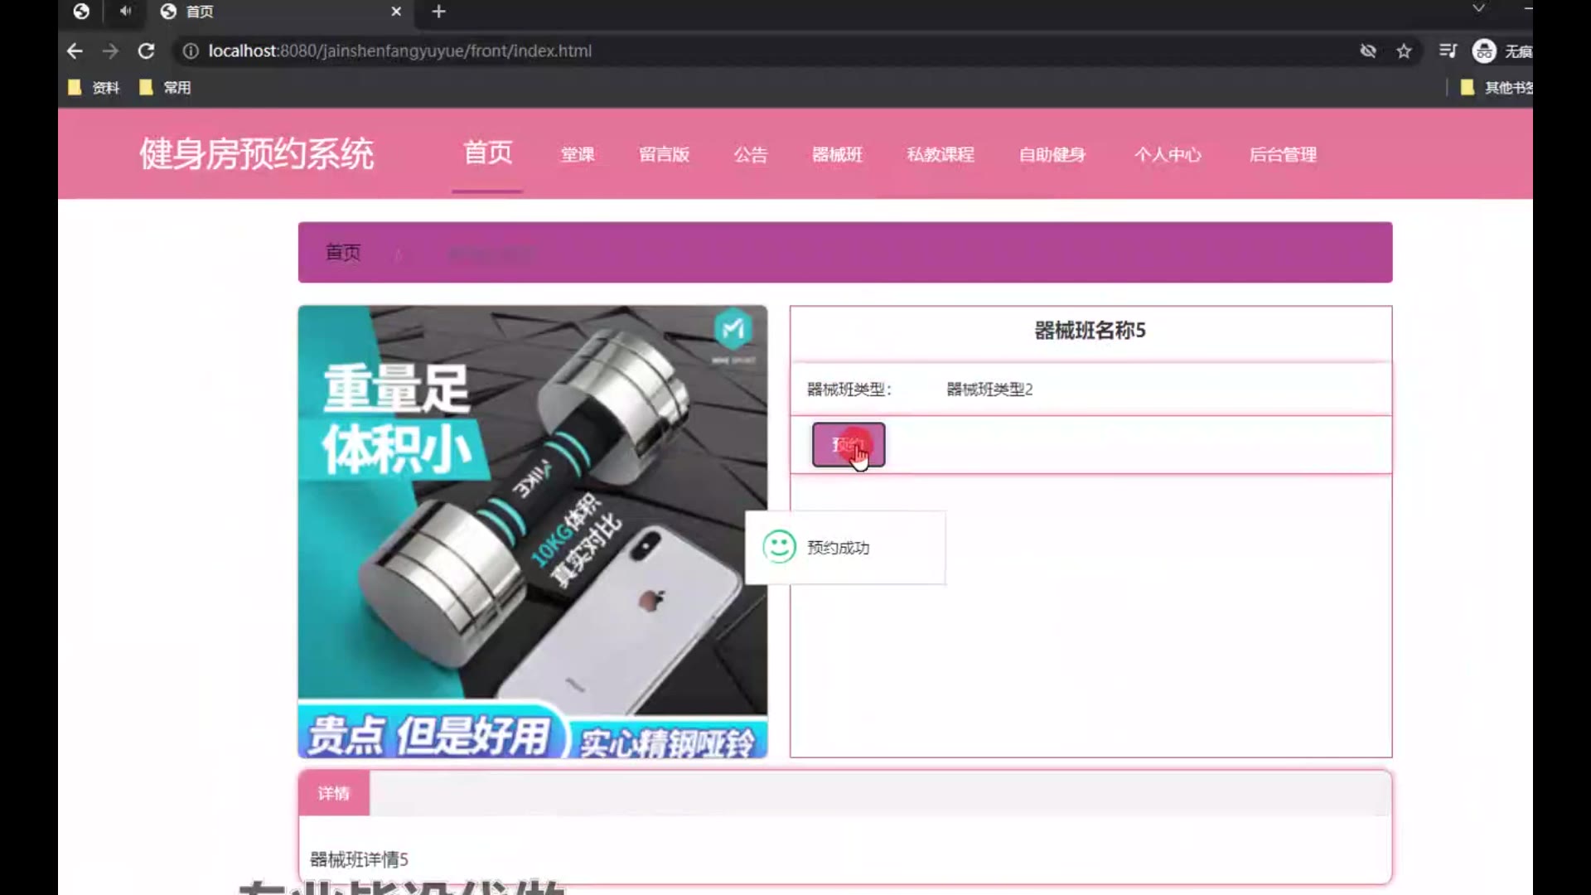
Task: Click the 器械班类型： label
Action: tap(849, 389)
